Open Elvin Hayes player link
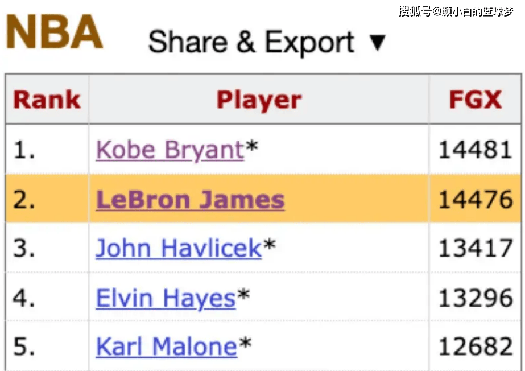525x371 pixels. pos(166,298)
